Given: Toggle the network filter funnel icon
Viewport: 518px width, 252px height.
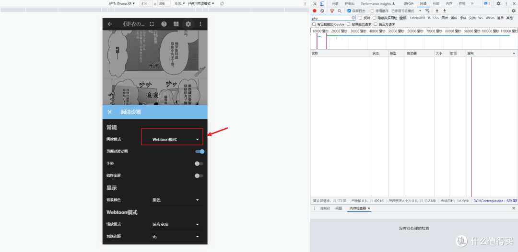Looking at the screenshot, I should [x=331, y=11].
